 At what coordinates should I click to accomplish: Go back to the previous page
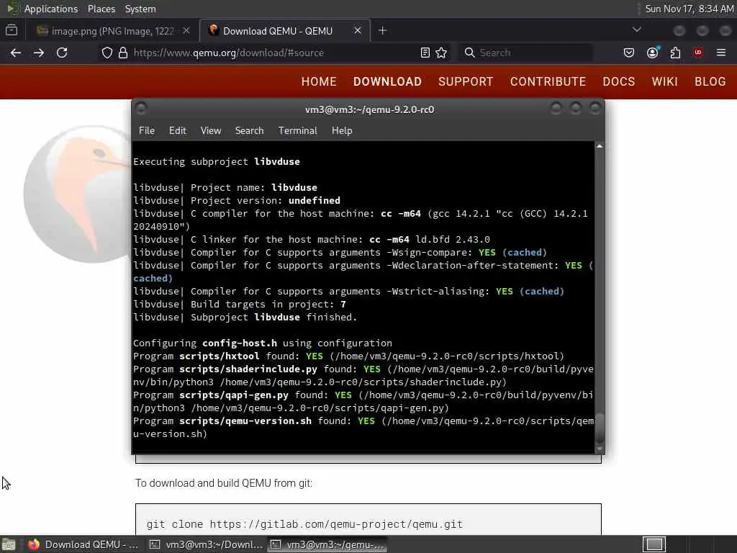[16, 53]
